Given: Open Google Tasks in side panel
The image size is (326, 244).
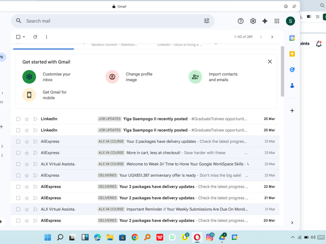Looking at the screenshot, I should [x=292, y=70].
